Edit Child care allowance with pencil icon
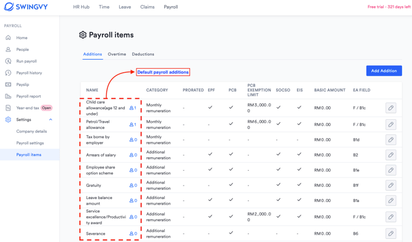 (390, 108)
